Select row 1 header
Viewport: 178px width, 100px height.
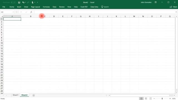click(2, 19)
